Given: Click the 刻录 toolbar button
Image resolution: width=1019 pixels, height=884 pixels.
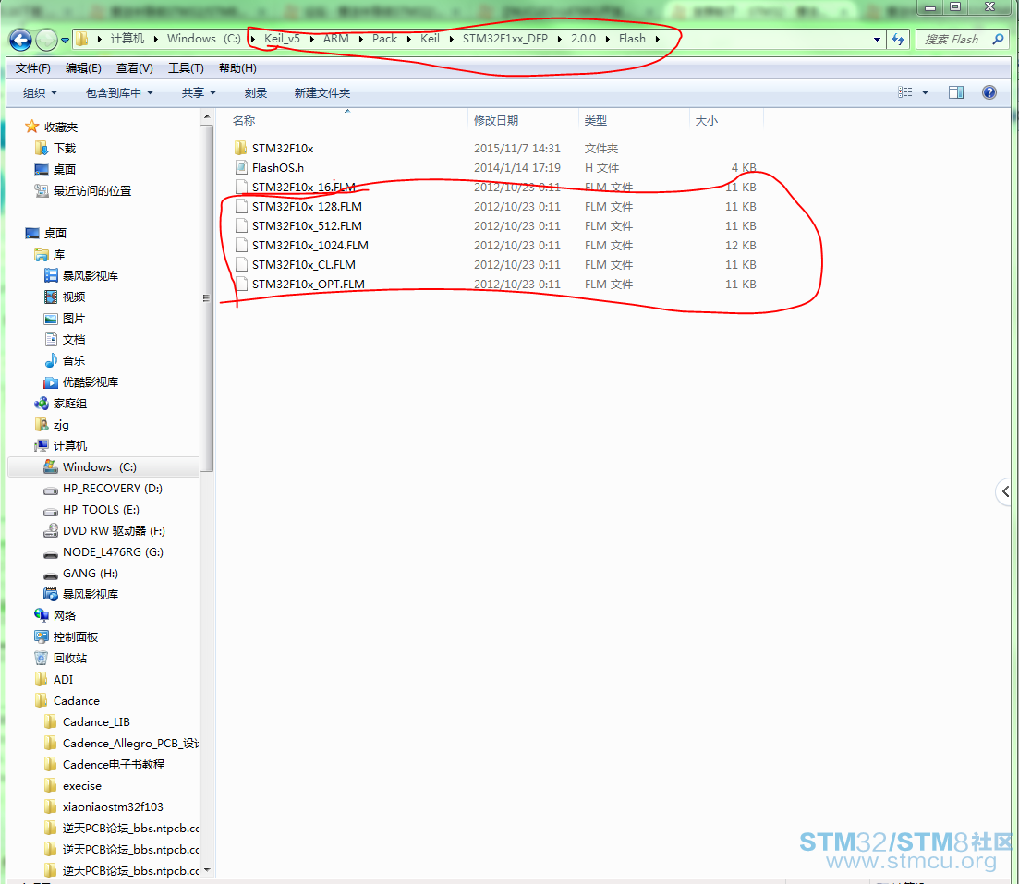Looking at the screenshot, I should 255,93.
